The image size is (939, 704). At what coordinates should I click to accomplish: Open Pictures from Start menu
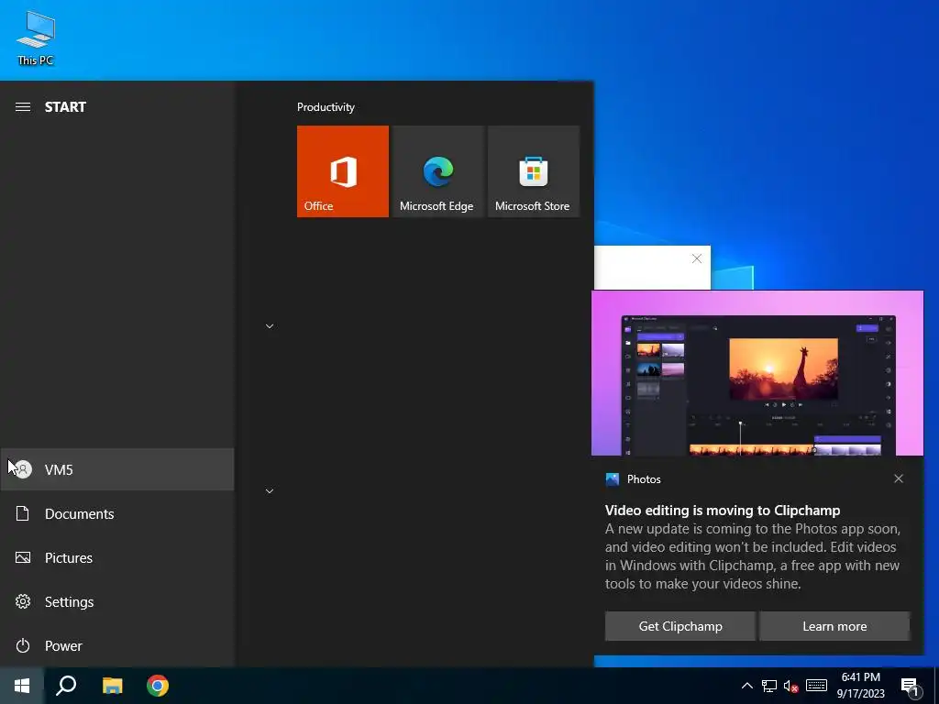click(116, 557)
